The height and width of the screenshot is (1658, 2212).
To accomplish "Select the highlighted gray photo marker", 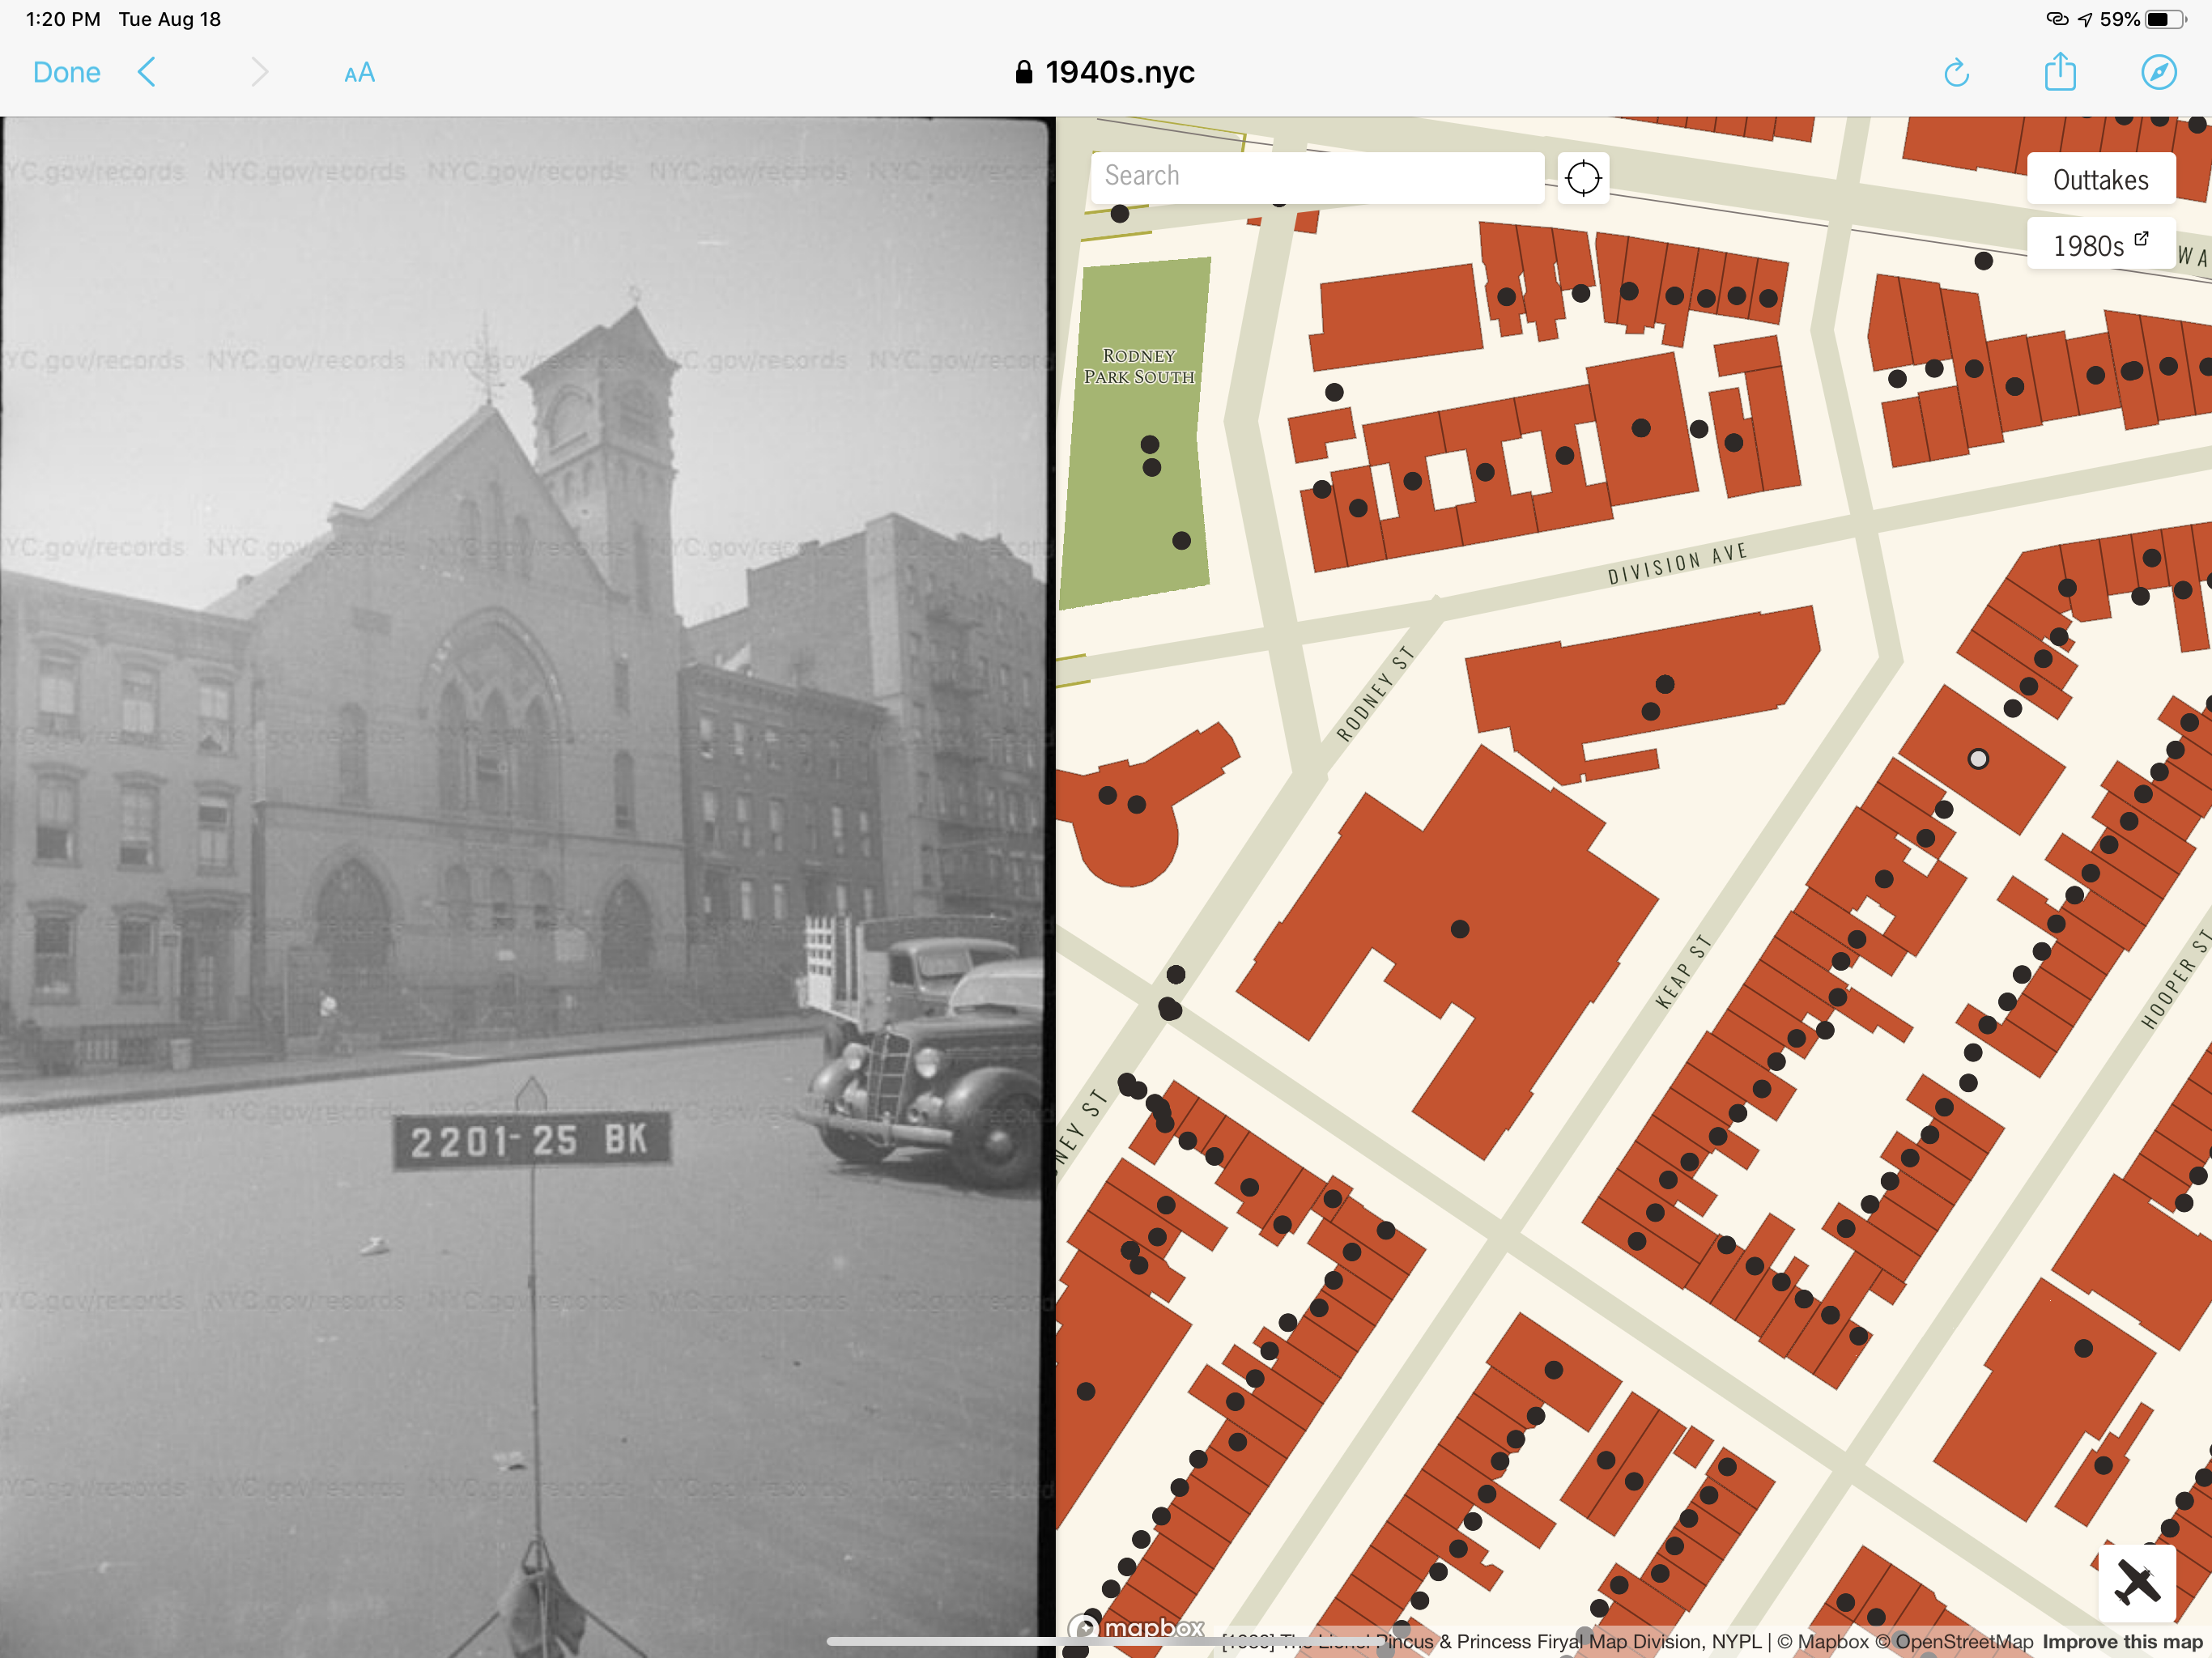I will [x=1977, y=759].
